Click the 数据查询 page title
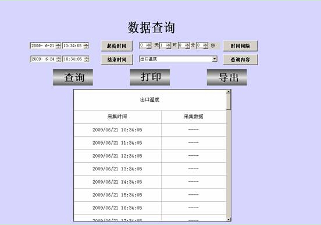This screenshot has width=321, height=225. pos(152,28)
